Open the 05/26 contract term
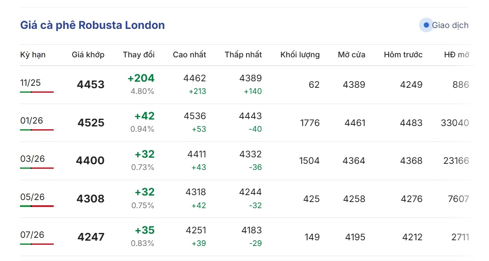489x261 pixels. point(32,197)
